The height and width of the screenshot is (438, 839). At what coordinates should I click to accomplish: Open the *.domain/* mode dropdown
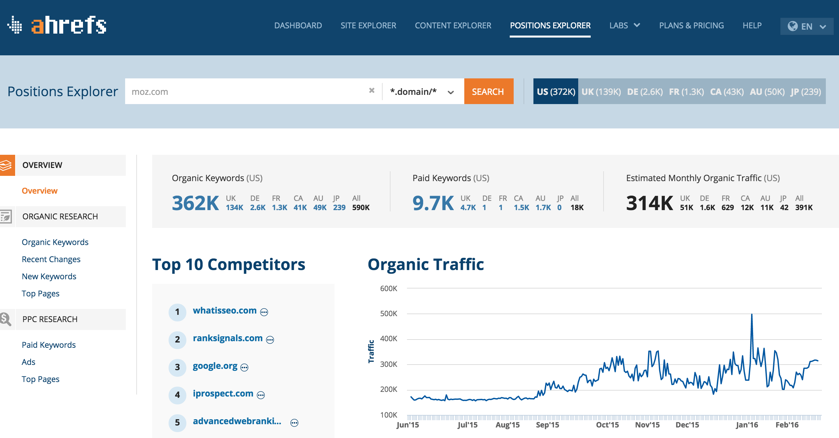click(423, 92)
